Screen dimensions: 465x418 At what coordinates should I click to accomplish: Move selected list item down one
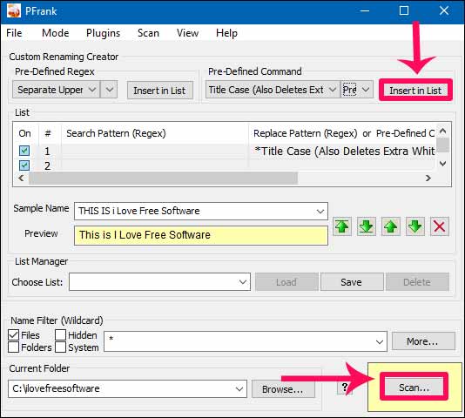414,226
